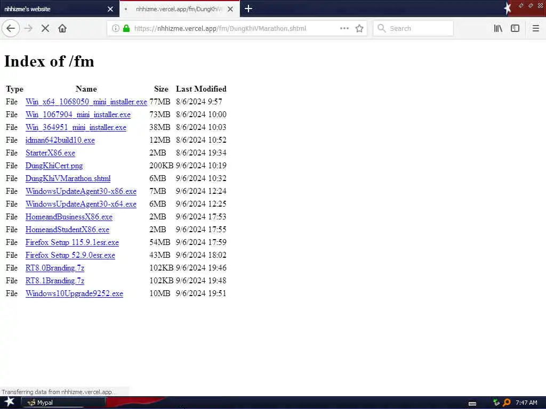Download idman642build10.exe
The height and width of the screenshot is (409, 546).
[x=60, y=140]
